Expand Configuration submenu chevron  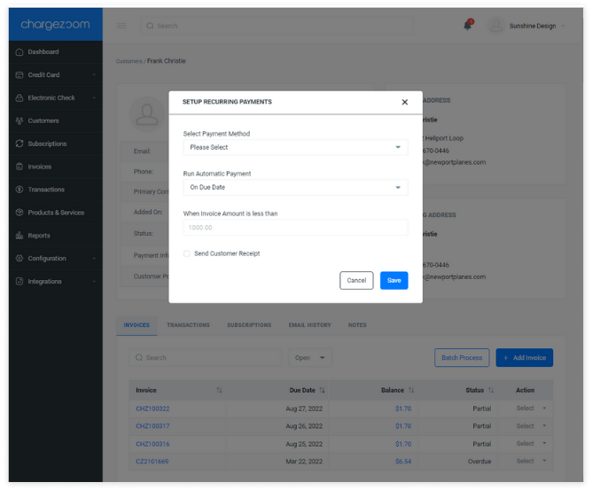94,259
